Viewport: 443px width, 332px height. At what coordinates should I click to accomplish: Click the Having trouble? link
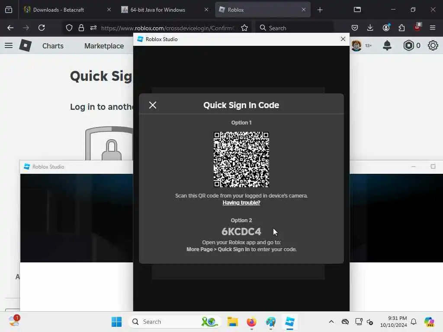241,203
